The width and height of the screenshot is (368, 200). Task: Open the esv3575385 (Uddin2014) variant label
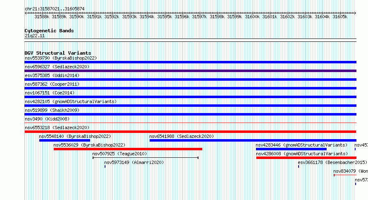click(x=52, y=75)
